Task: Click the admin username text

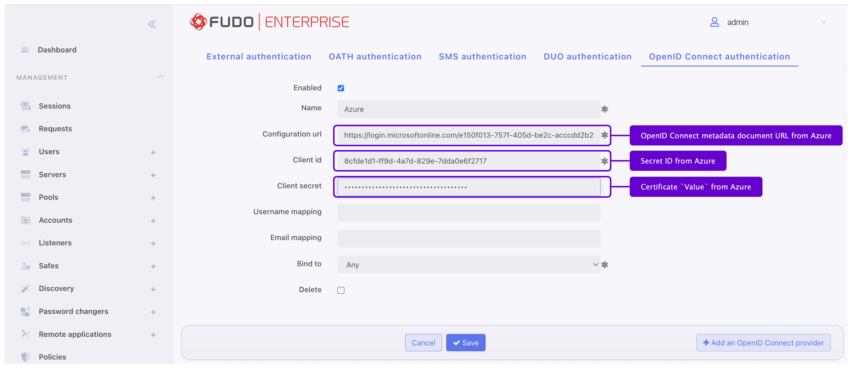Action: [737, 22]
